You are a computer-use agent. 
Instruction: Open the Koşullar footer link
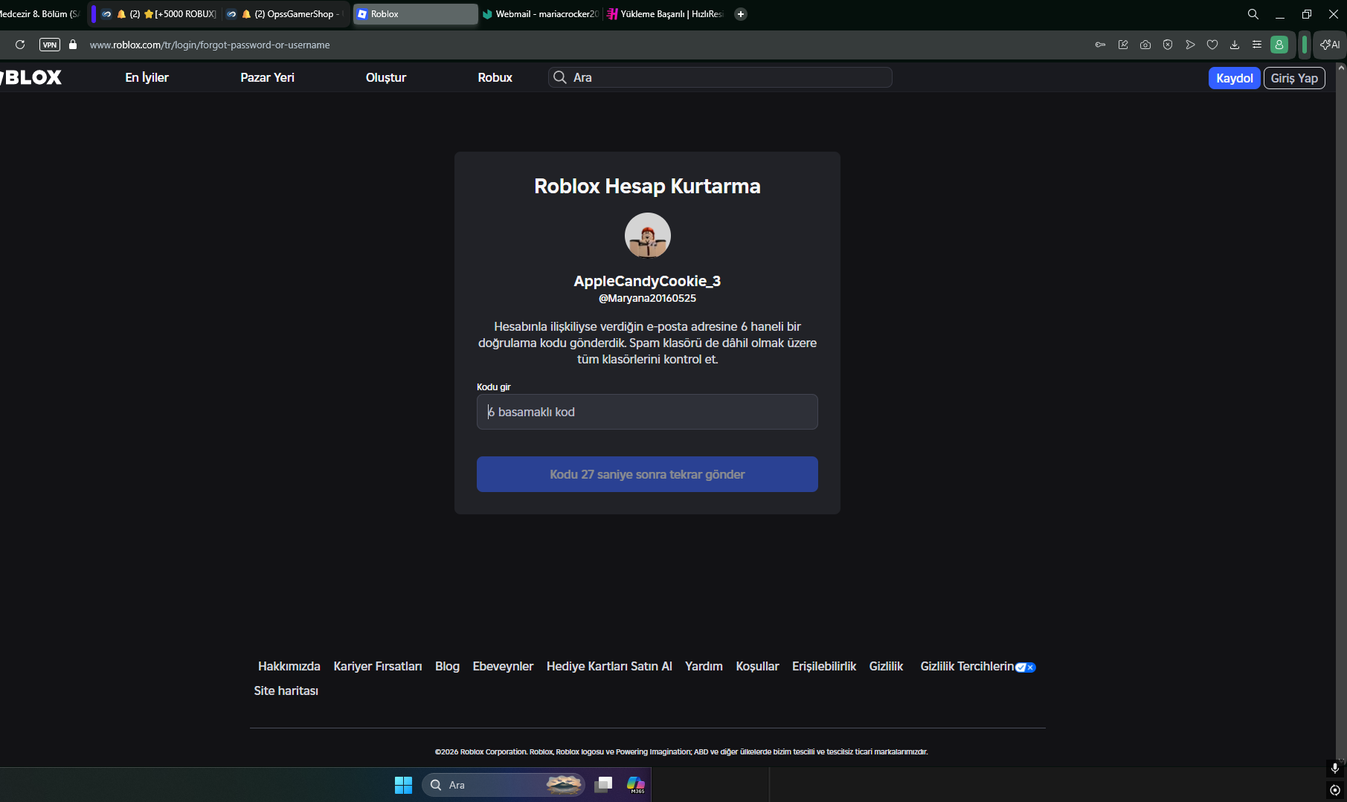[x=757, y=666]
